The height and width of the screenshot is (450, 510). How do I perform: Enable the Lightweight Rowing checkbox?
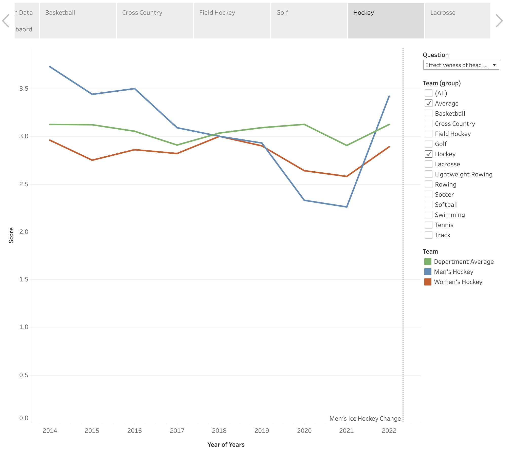tap(428, 174)
